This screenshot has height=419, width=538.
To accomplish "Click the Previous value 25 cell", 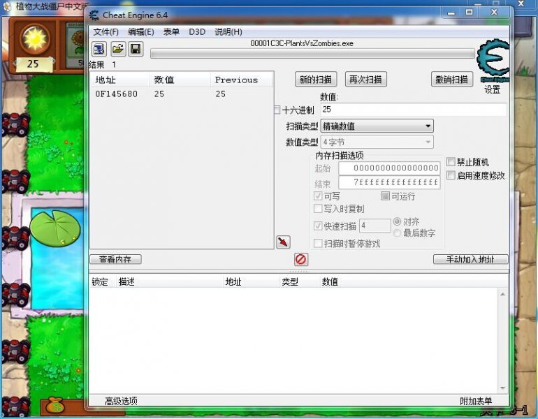I will pos(221,94).
